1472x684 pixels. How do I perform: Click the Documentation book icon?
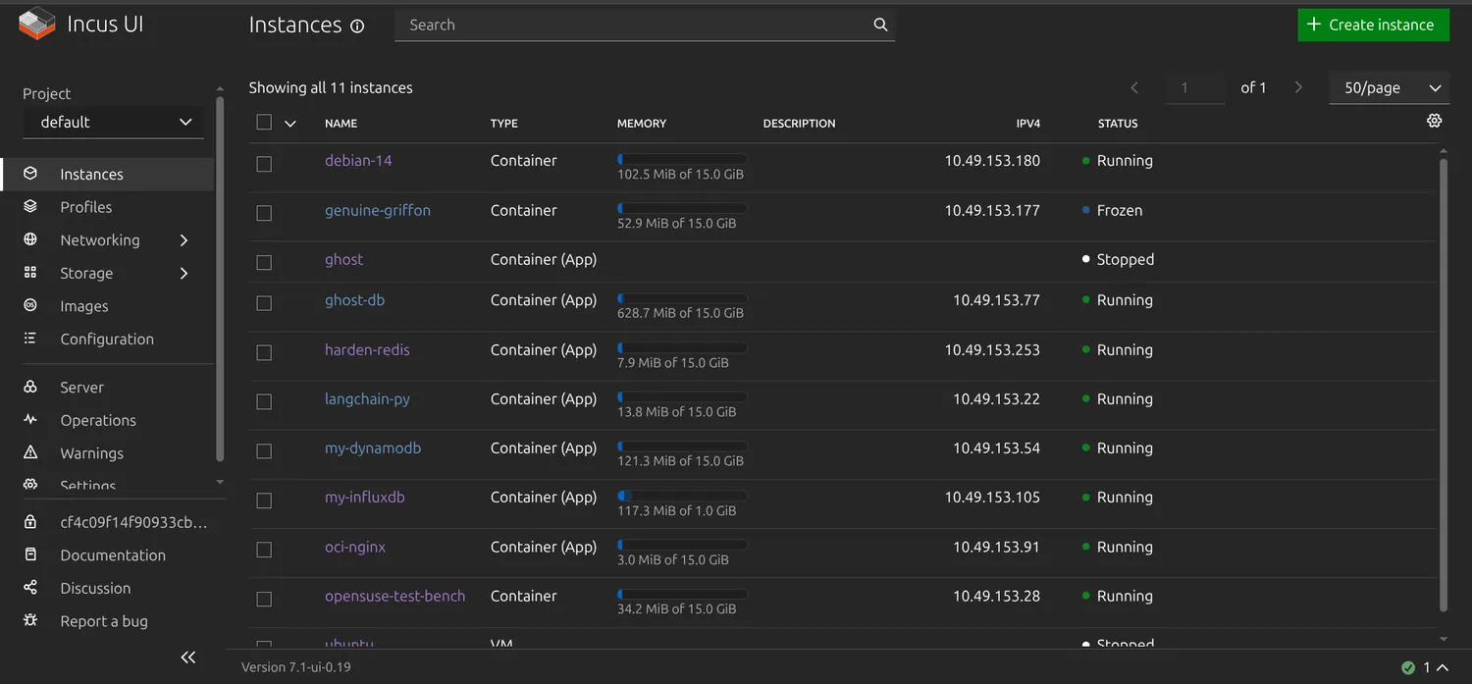click(x=30, y=554)
